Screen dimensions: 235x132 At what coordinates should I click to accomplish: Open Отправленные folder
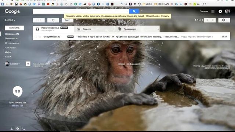(x=12, y=43)
